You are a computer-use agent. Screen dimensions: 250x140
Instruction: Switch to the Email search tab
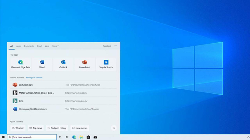39,46
